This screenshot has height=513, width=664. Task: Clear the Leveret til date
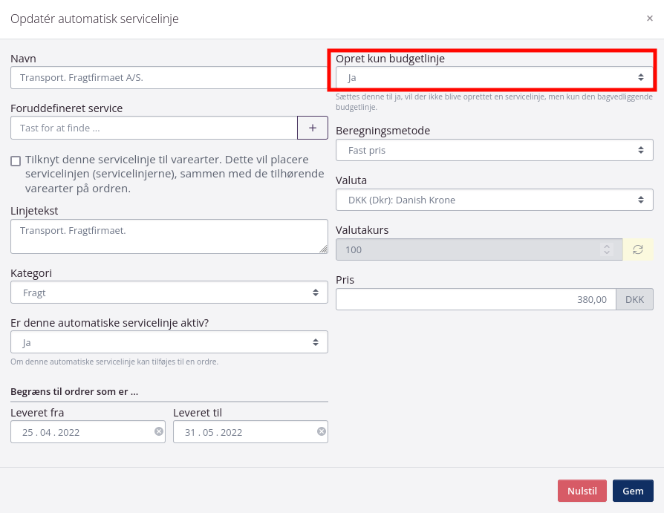322,431
